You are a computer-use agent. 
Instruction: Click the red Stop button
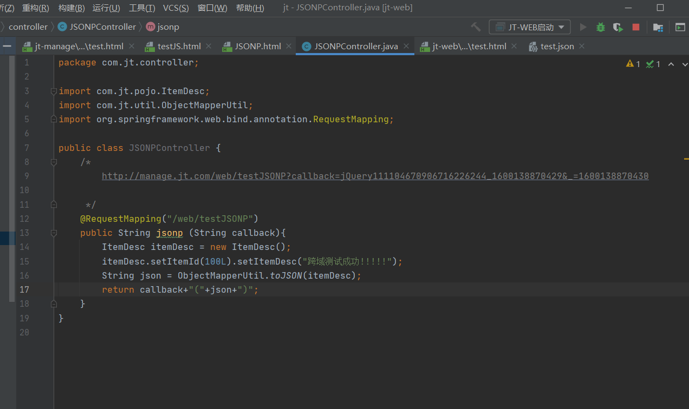point(636,27)
